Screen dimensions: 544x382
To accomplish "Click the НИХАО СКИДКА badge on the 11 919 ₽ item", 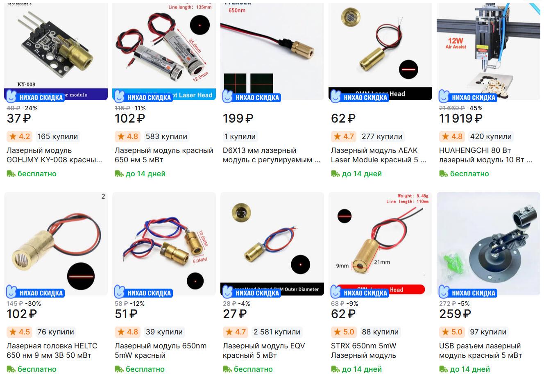I will [467, 97].
